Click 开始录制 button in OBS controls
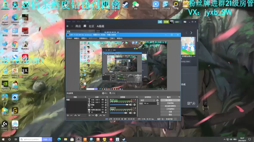The height and width of the screenshot is (142, 254). (x=170, y=103)
